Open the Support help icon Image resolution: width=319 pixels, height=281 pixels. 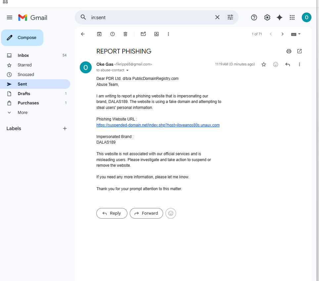click(254, 18)
